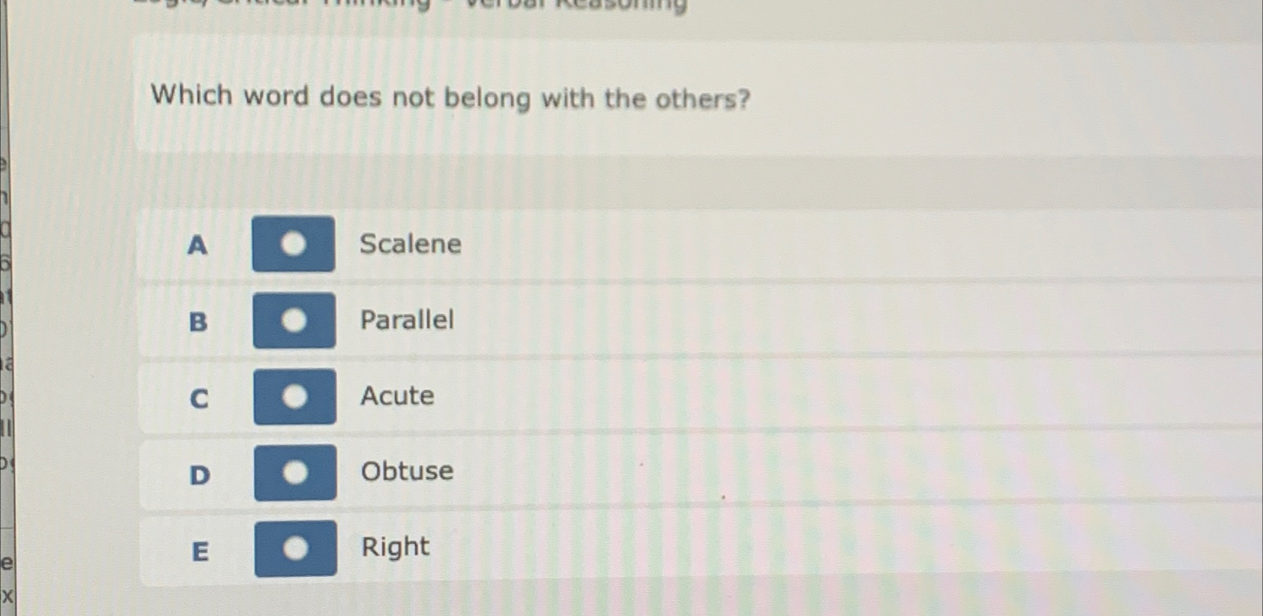Click the answer label Obtuse

click(x=407, y=472)
